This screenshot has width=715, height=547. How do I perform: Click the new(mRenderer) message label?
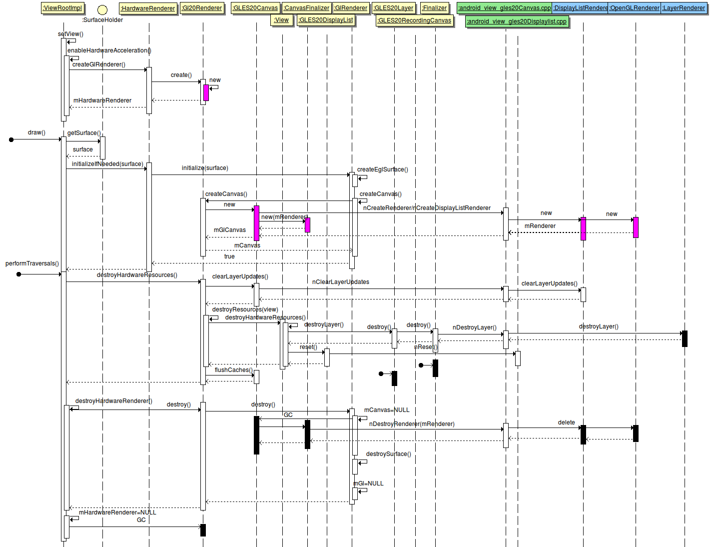point(284,217)
